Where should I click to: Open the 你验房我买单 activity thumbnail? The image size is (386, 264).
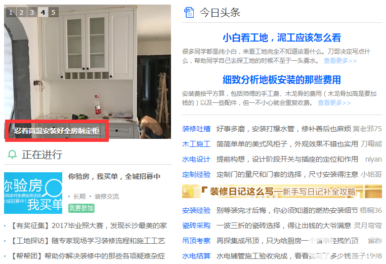[33, 193]
